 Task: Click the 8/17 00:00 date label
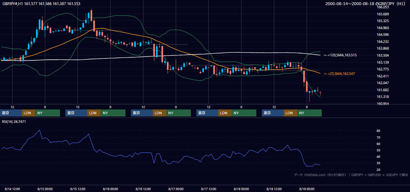pos(176,189)
